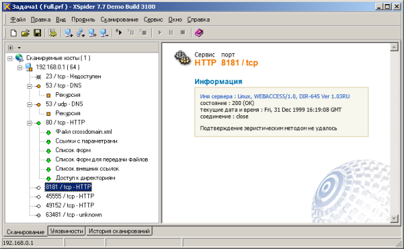Screen dimensions: 404x249
Task: Open help with the purple book icon
Action: pyautogui.click(x=199, y=33)
